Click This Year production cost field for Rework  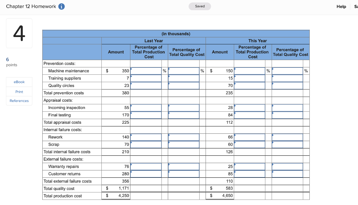[250, 137]
